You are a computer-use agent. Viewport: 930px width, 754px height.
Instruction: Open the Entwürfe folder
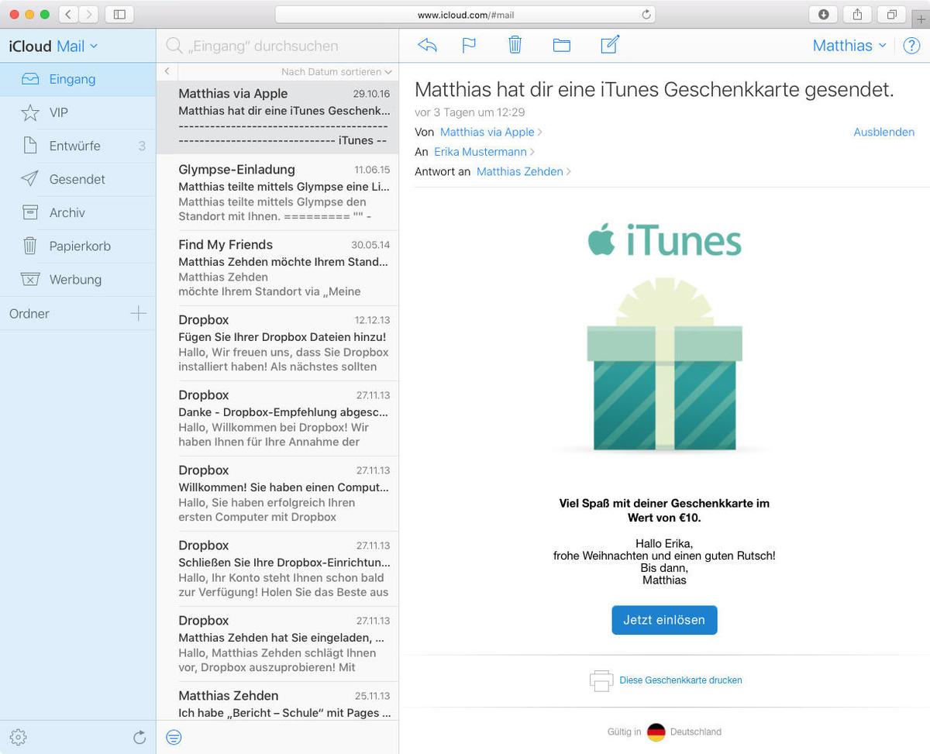coord(77,146)
